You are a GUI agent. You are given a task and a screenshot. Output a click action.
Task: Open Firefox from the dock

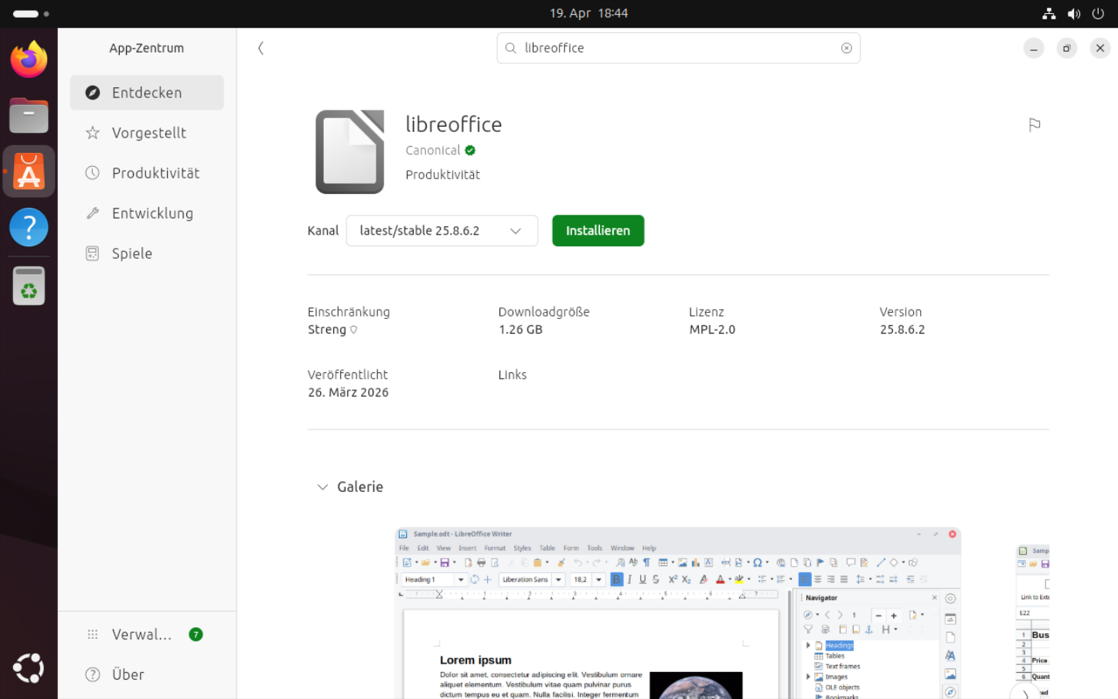[x=29, y=60]
